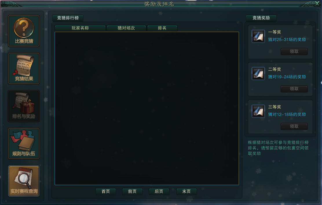322x205 pixels.
Task: Open the 规则与队伍 book icon
Action: pyautogui.click(x=24, y=143)
